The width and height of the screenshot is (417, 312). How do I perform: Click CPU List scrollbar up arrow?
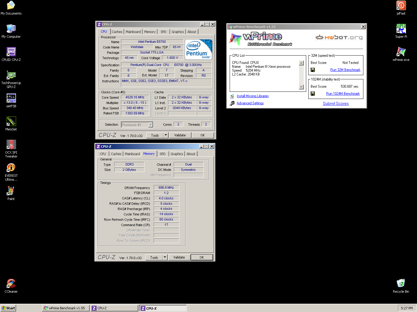coord(301,63)
